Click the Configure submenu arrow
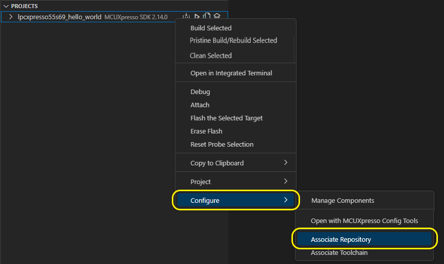Viewport: 444px width, 264px height. tap(286, 200)
